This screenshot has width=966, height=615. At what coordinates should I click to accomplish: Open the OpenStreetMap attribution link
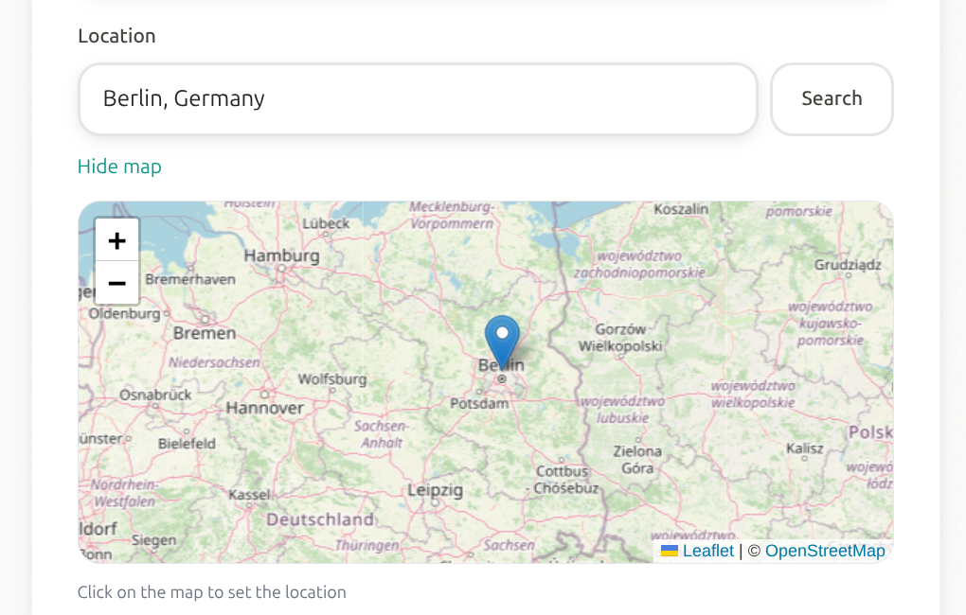tap(825, 551)
